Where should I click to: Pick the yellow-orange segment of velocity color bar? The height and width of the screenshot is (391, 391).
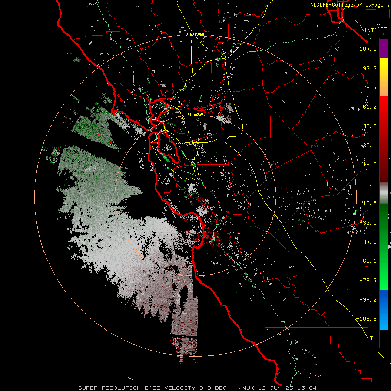point(384,77)
